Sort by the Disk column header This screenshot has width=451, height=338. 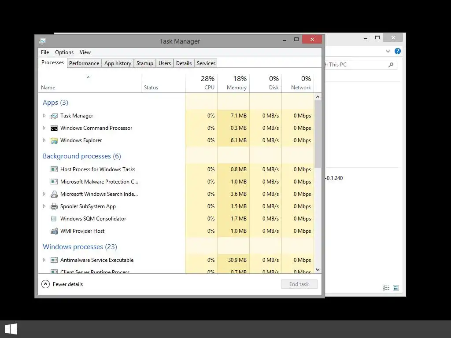click(x=266, y=83)
